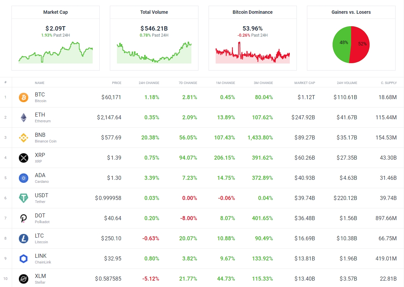Click the Ethereum diamond logo icon
404x287 pixels.
tap(24, 118)
